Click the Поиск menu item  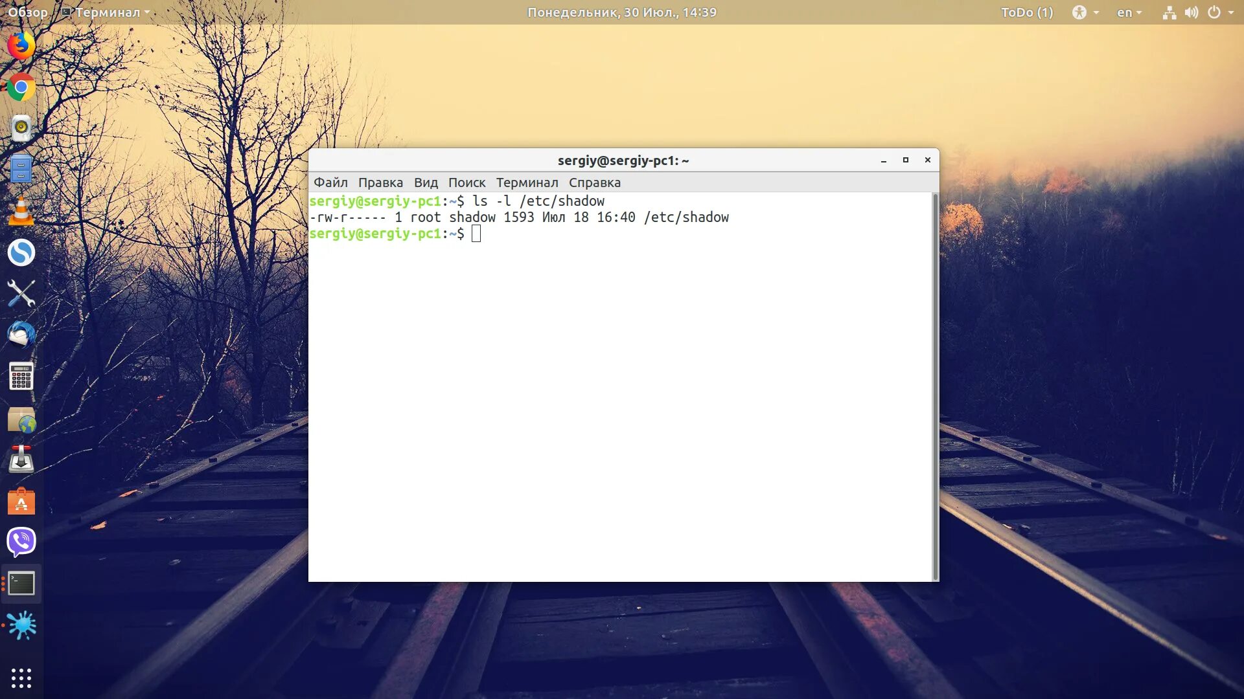point(466,183)
